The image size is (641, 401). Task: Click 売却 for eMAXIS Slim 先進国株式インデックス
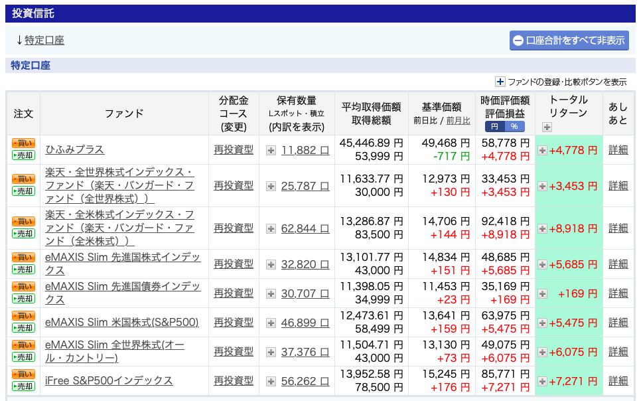(23, 270)
